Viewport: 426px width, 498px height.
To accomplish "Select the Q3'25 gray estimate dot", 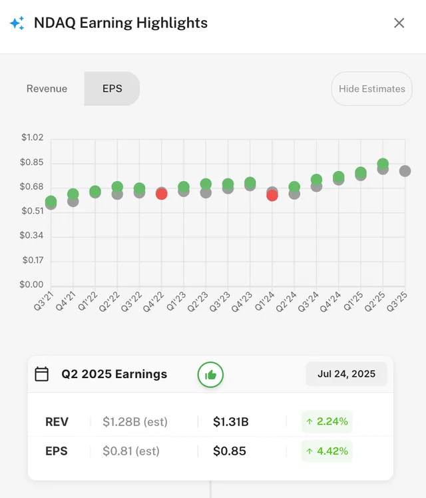I will pyautogui.click(x=405, y=171).
